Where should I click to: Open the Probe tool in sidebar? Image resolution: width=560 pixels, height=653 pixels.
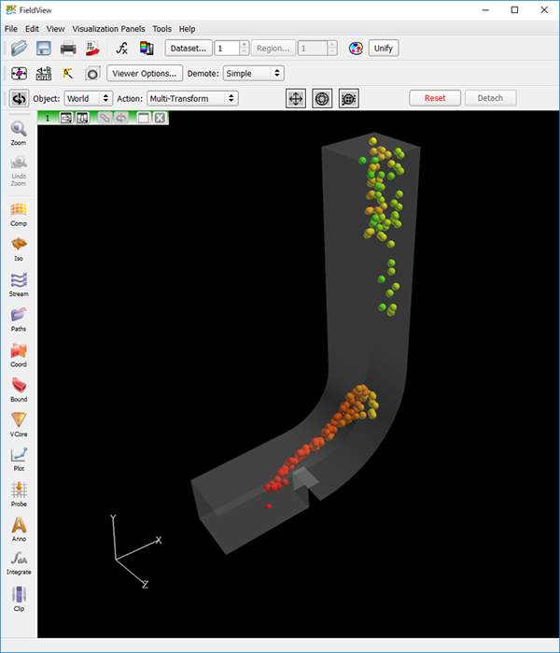tap(19, 491)
